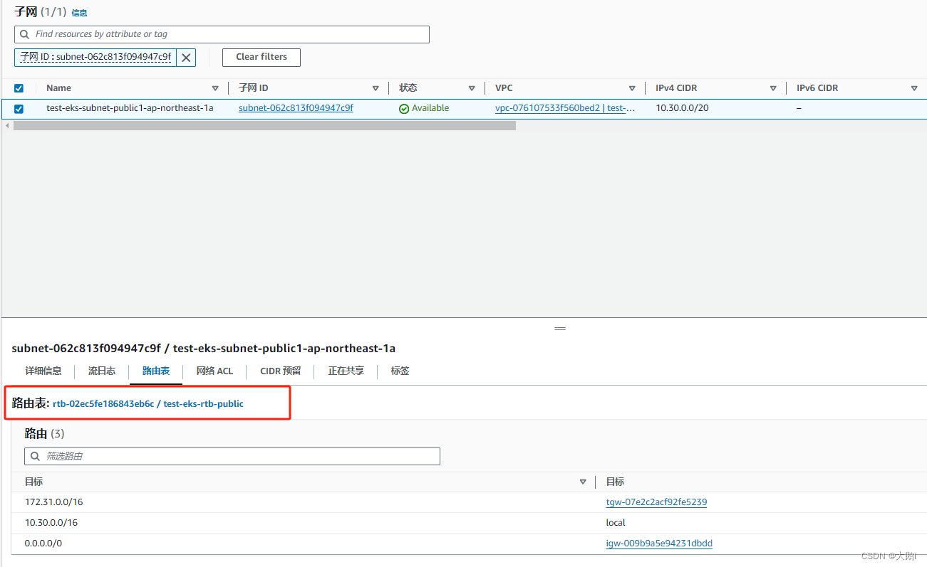Click route destination 172.31.0.0/16
This screenshot has height=567, width=927.
tap(54, 502)
